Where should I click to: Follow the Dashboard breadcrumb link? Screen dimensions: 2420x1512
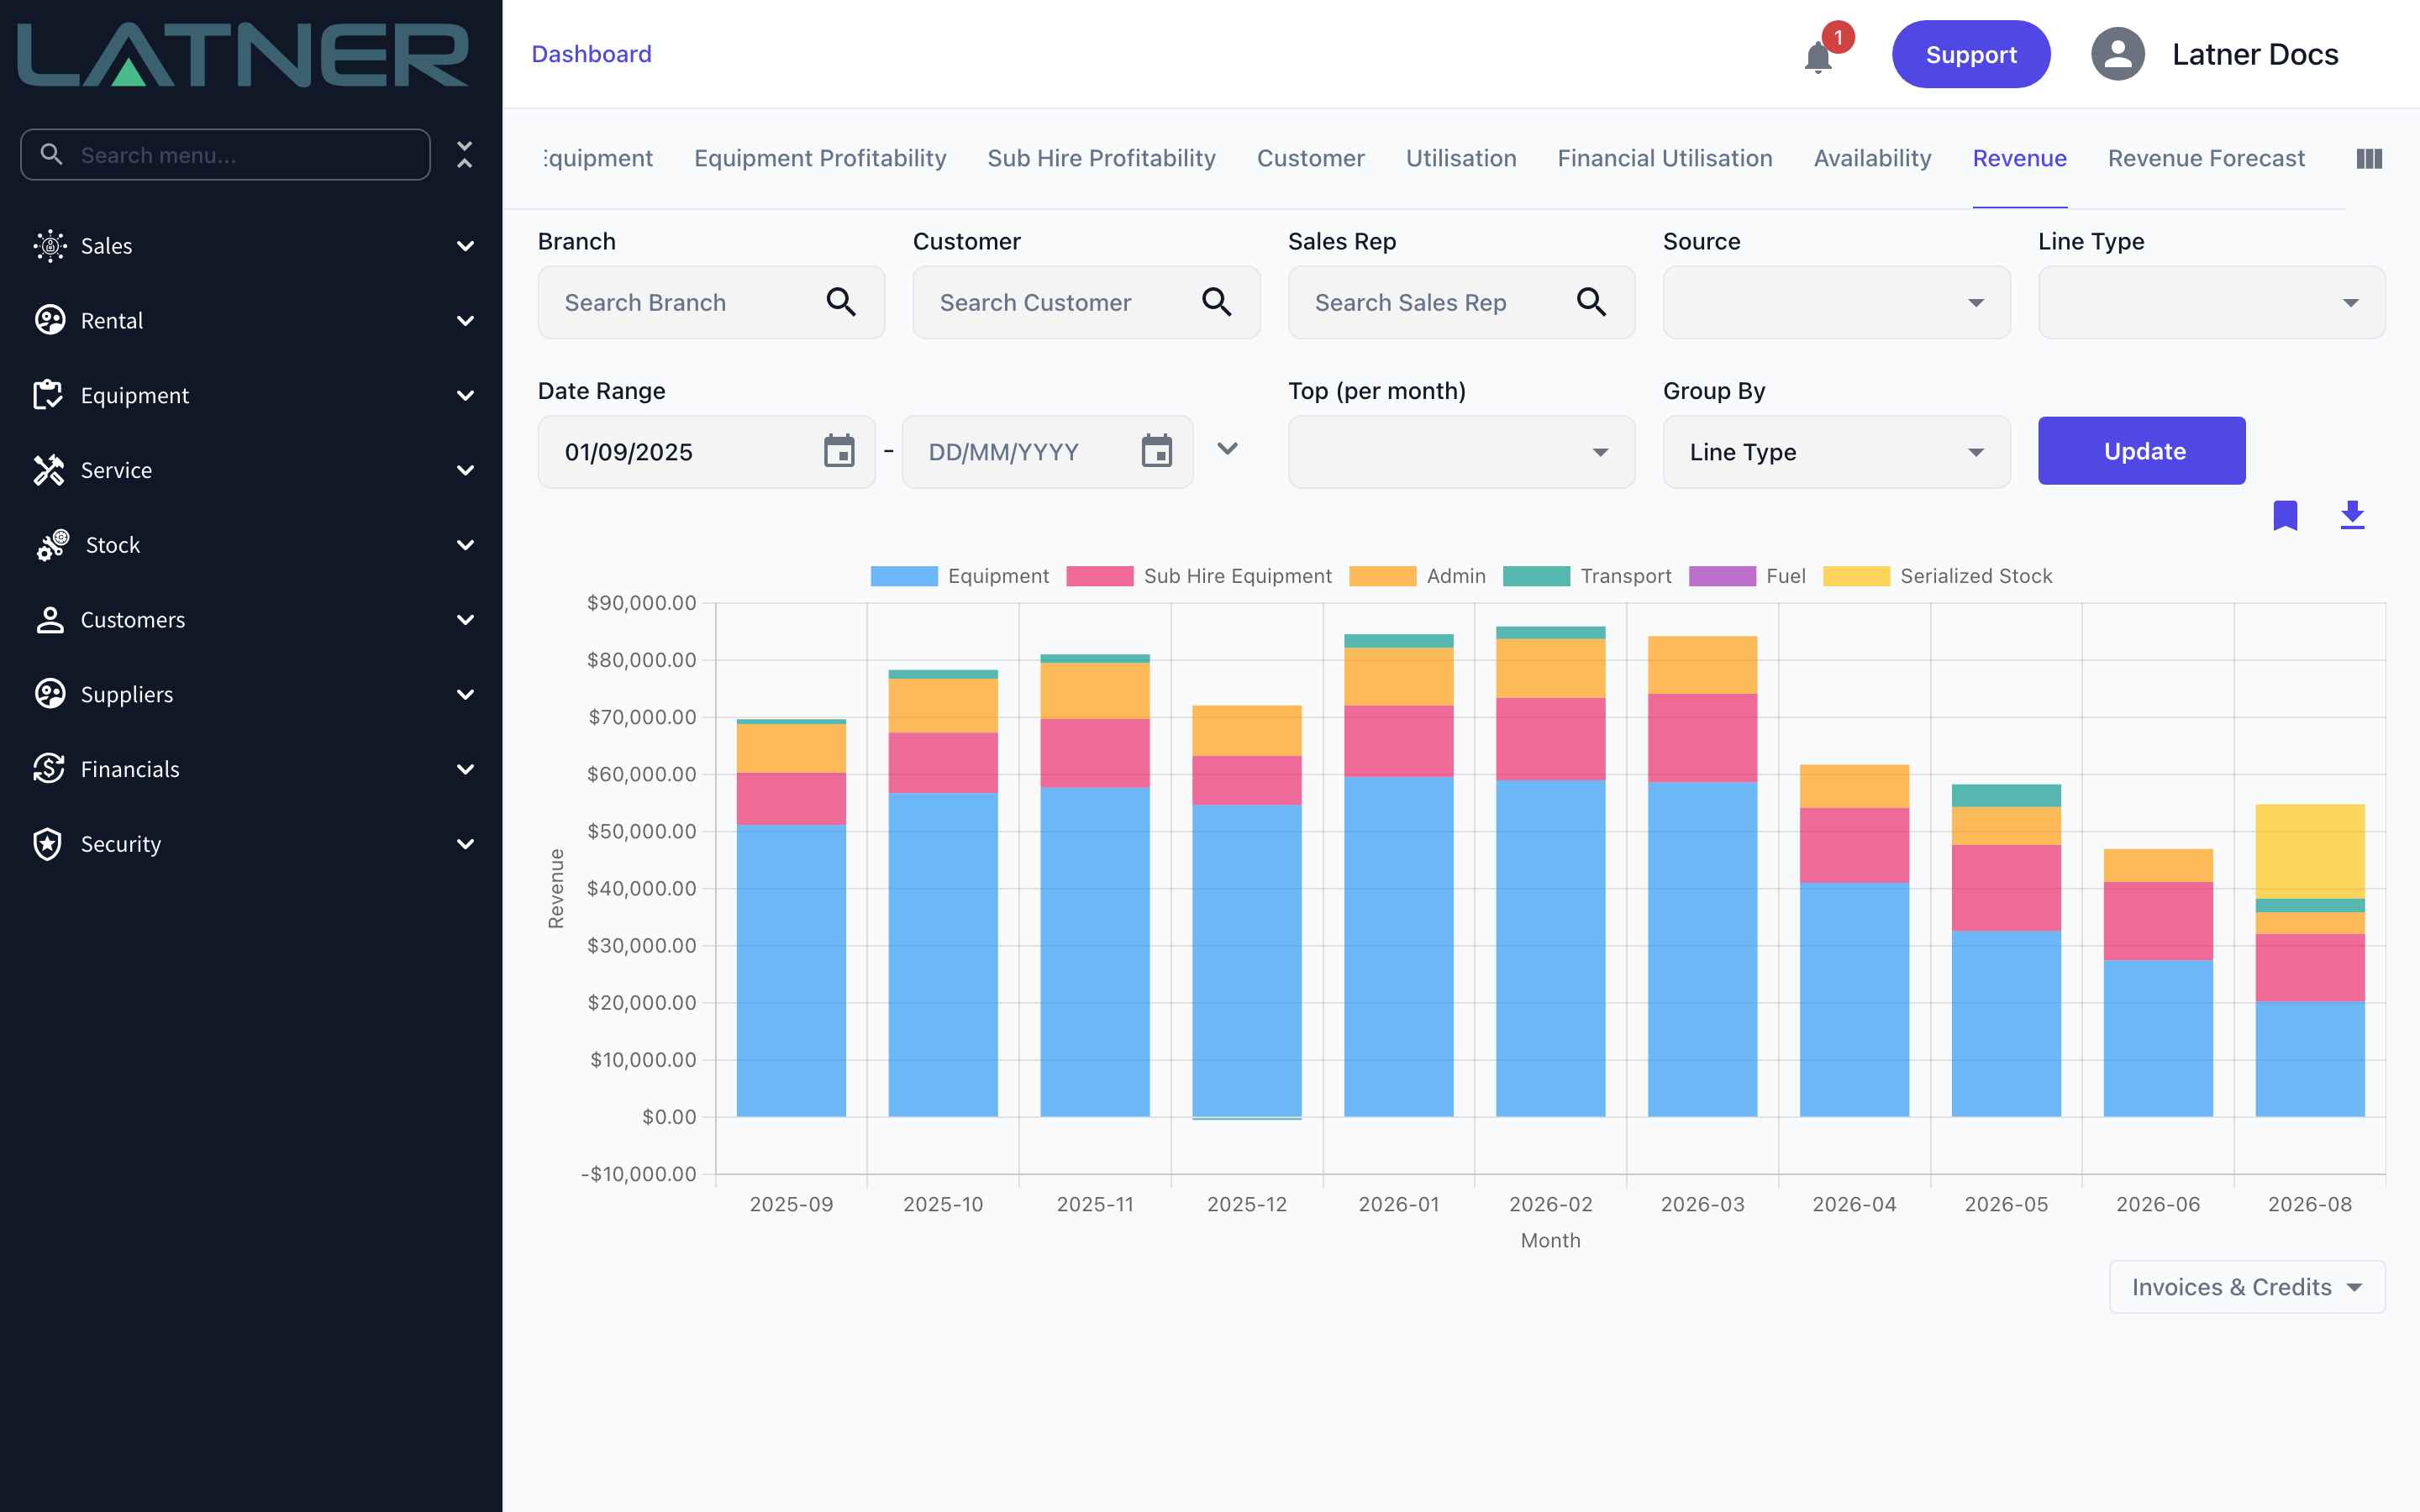click(591, 54)
